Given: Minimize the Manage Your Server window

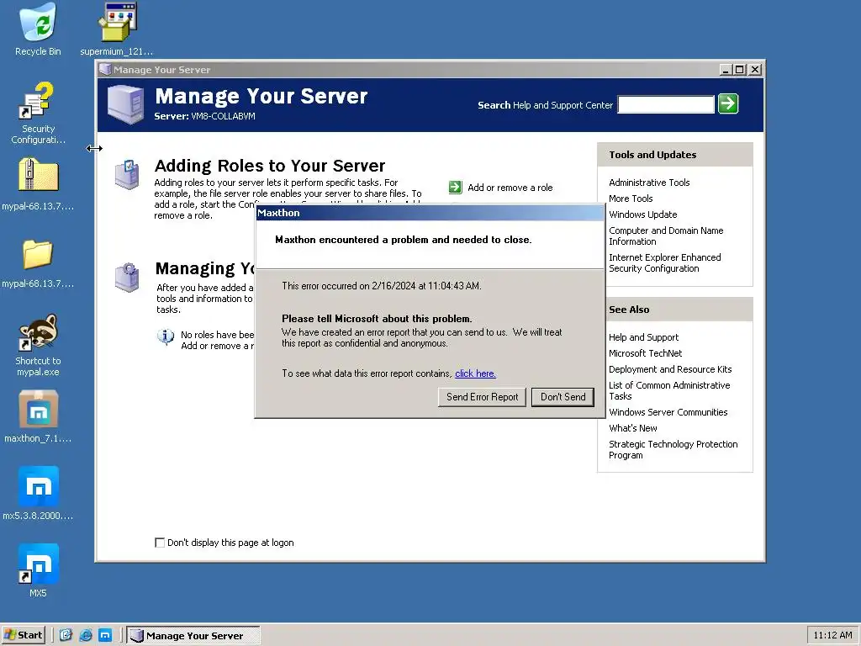Looking at the screenshot, I should tap(726, 70).
